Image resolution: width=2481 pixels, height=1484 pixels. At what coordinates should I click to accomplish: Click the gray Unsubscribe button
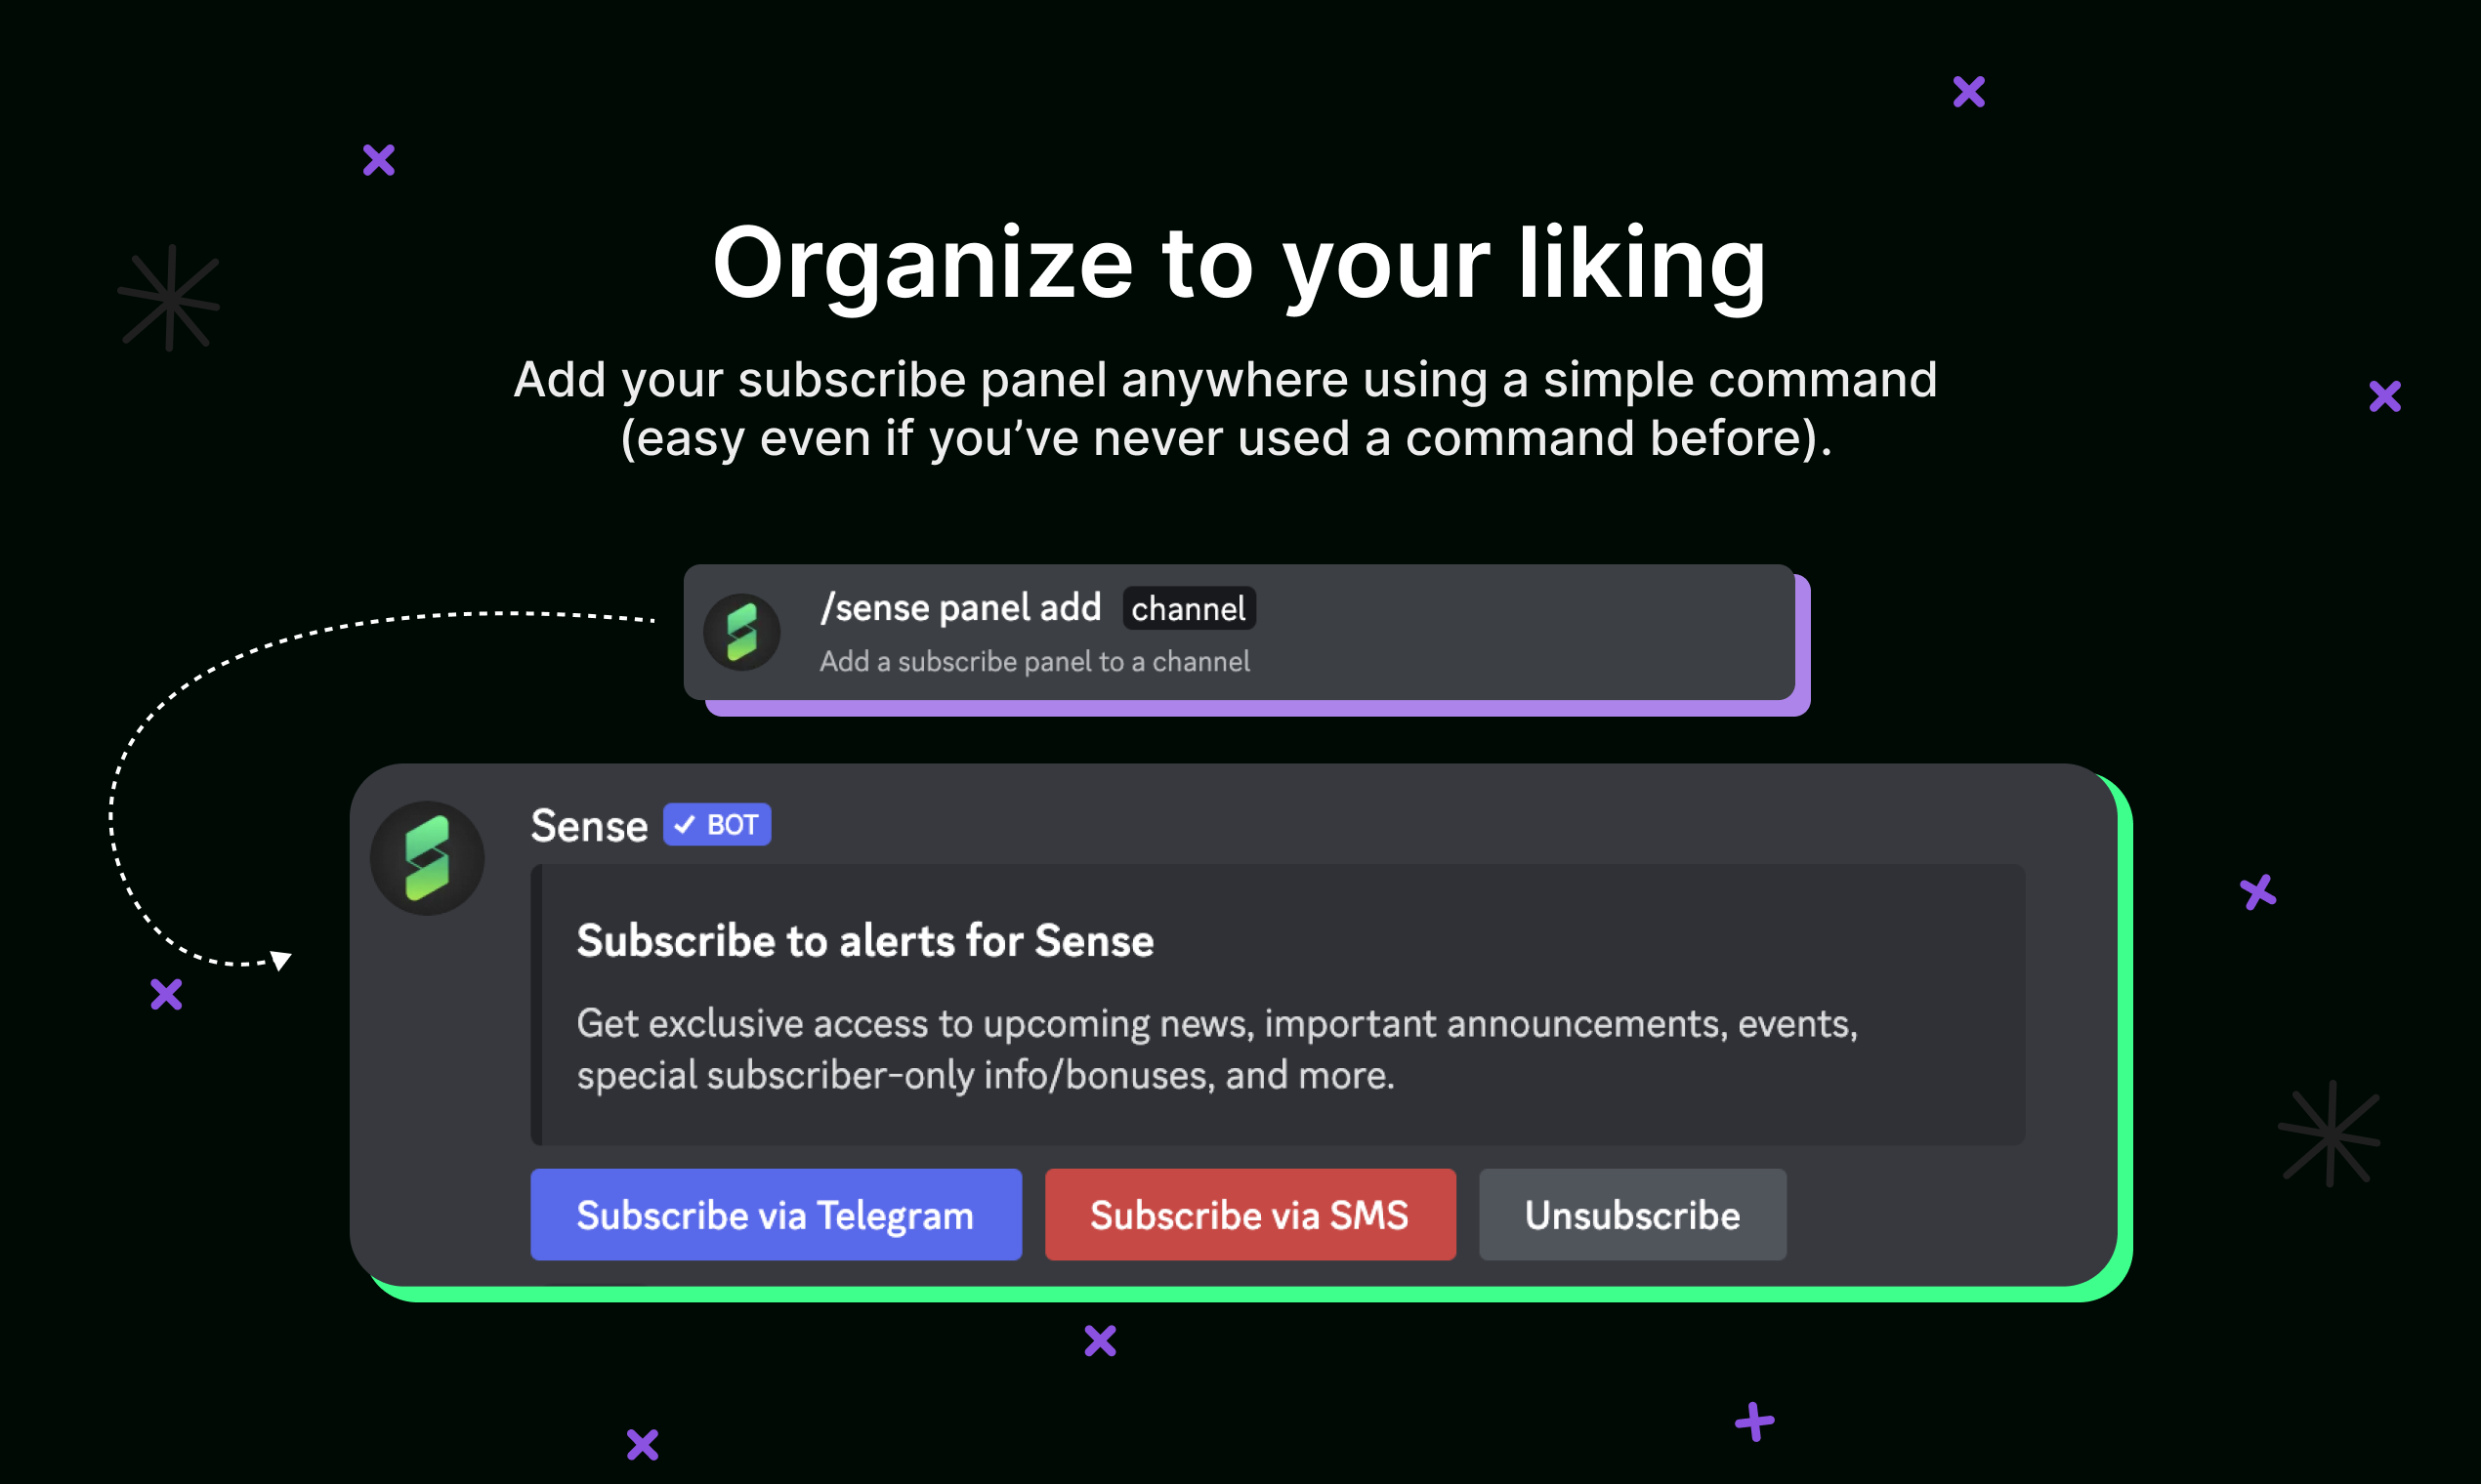[1632, 1215]
